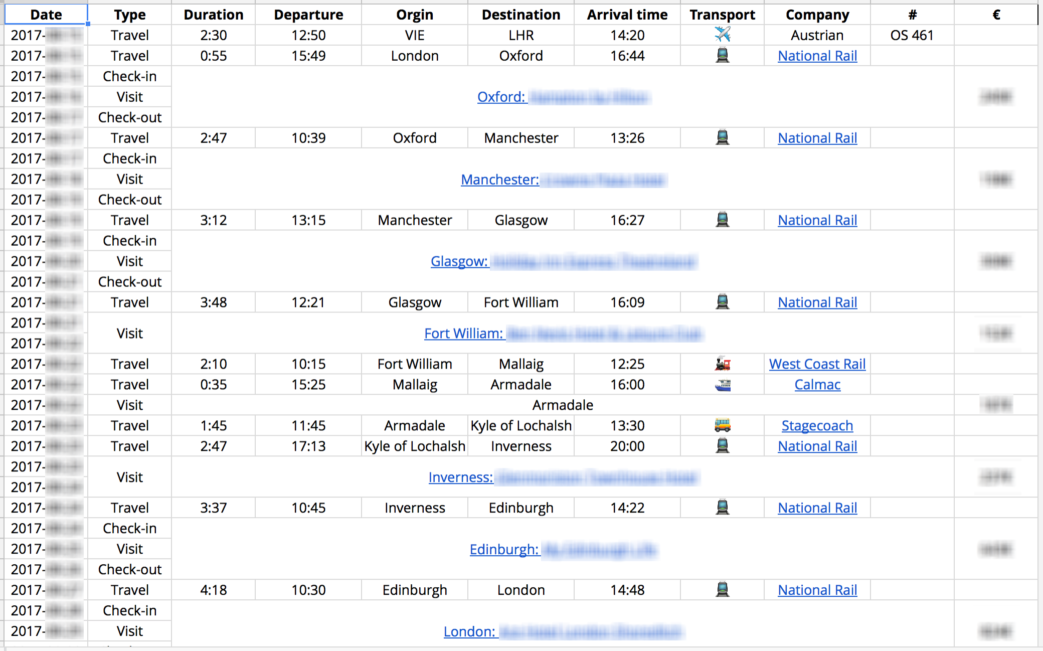This screenshot has width=1043, height=651.
Task: Open the Inverness accommodation link
Action: coord(563,477)
